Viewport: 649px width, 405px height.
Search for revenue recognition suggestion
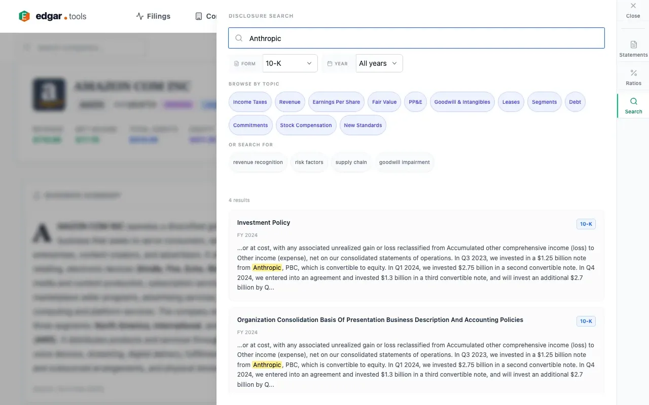(x=258, y=163)
